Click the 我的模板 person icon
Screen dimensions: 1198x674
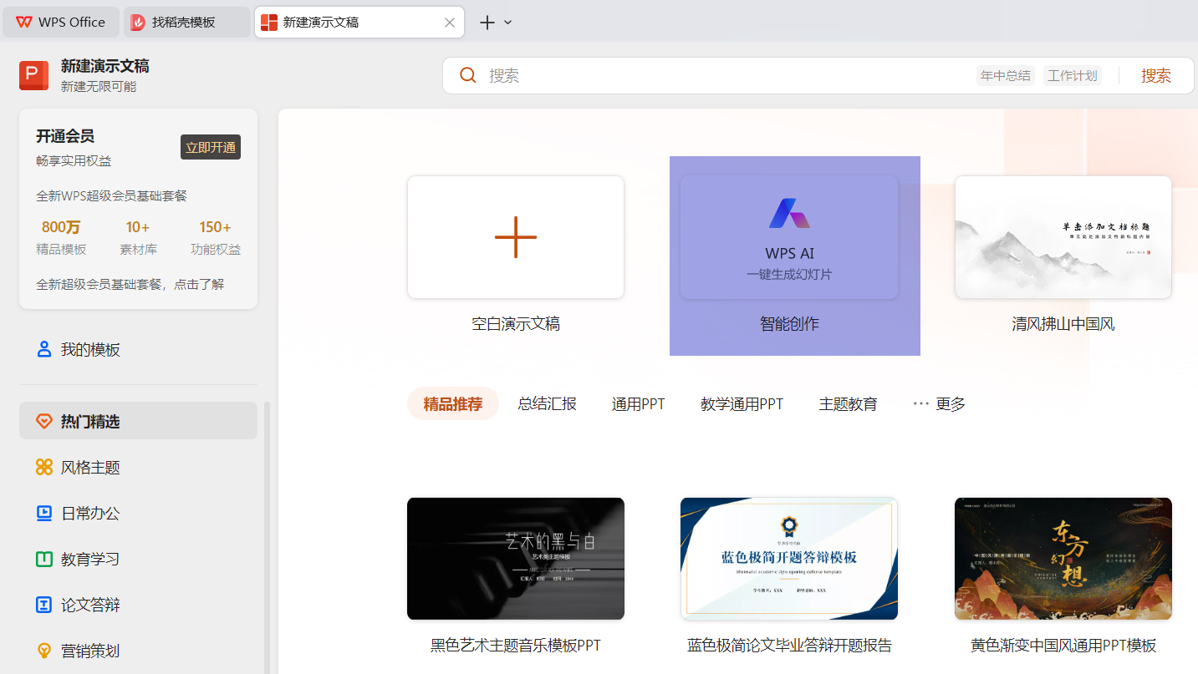pyautogui.click(x=43, y=349)
